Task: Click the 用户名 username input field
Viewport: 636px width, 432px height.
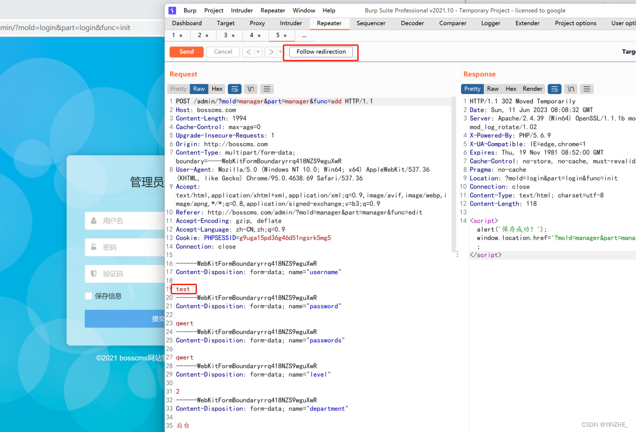Action: click(125, 221)
